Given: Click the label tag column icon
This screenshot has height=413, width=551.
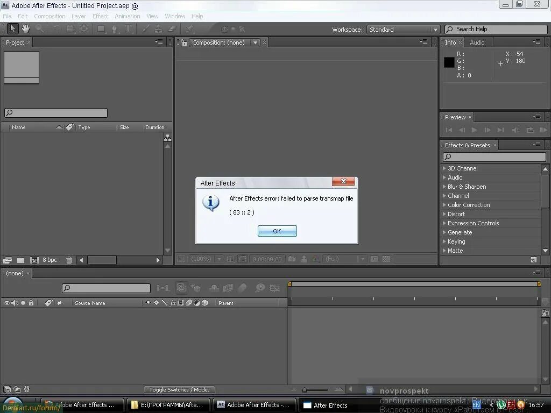Looking at the screenshot, I should pos(69,127).
